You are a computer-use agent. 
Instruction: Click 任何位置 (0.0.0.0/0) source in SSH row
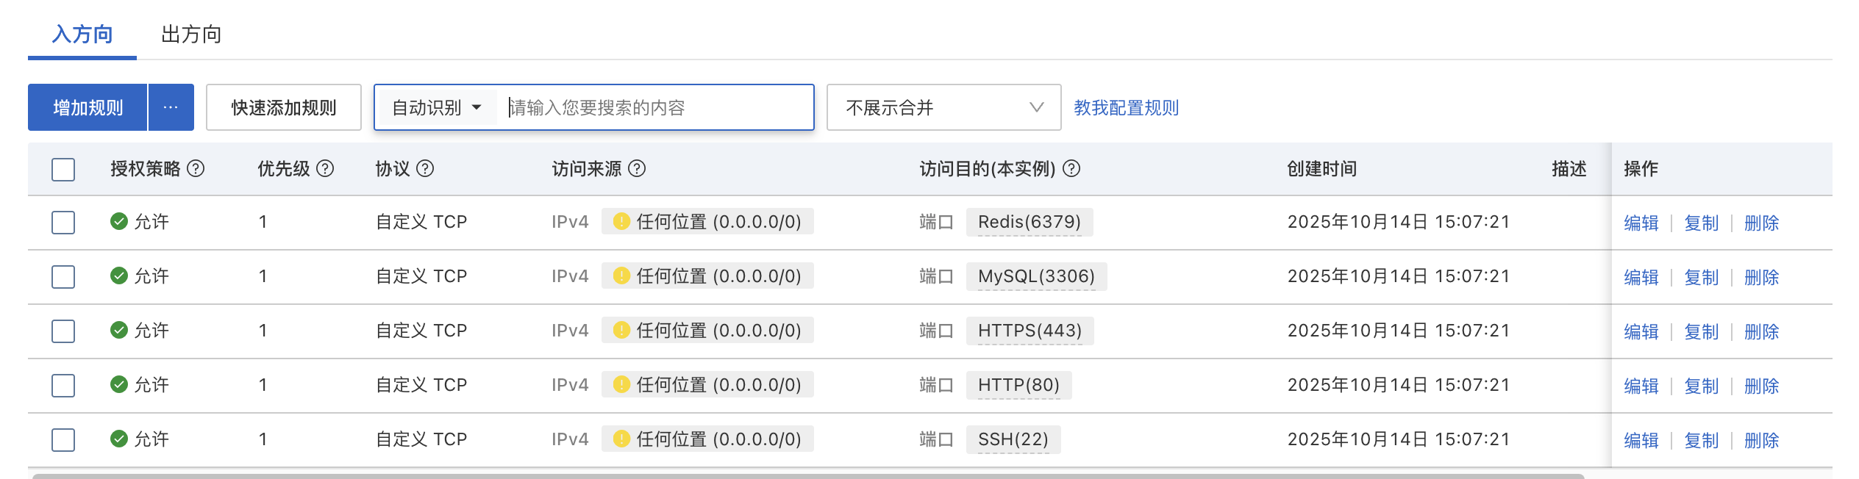(x=707, y=439)
